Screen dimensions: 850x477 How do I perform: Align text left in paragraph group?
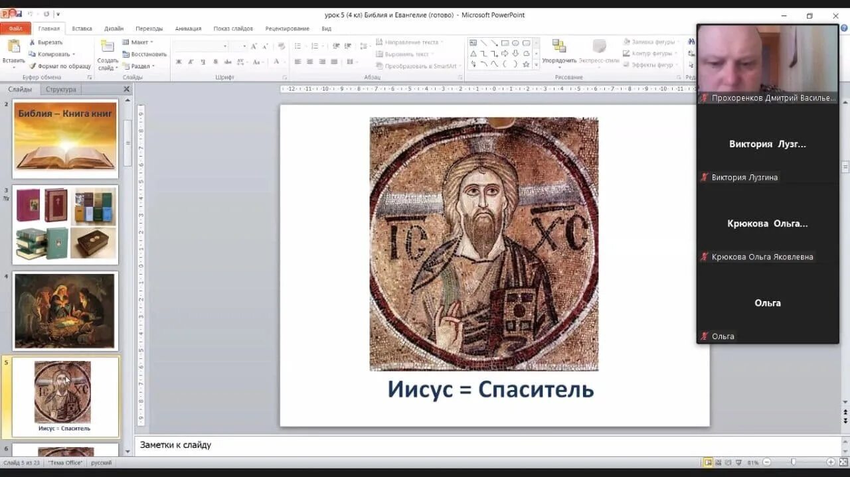point(298,62)
